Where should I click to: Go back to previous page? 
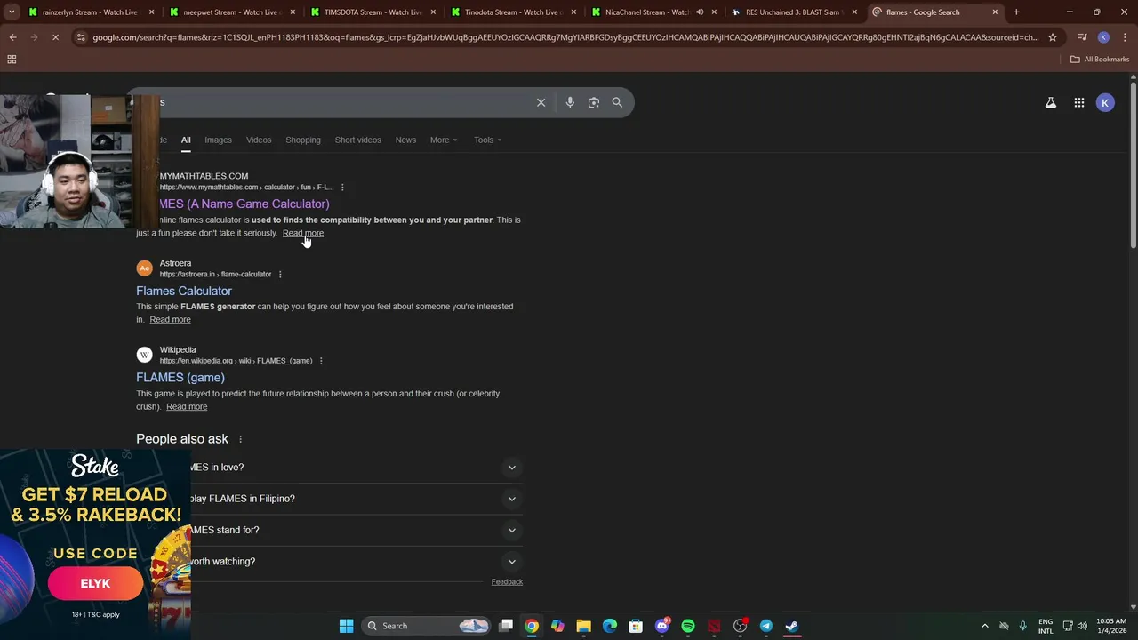click(x=12, y=37)
